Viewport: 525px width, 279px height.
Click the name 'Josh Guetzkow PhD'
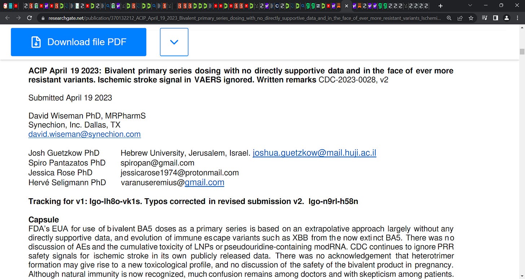pyautogui.click(x=64, y=153)
